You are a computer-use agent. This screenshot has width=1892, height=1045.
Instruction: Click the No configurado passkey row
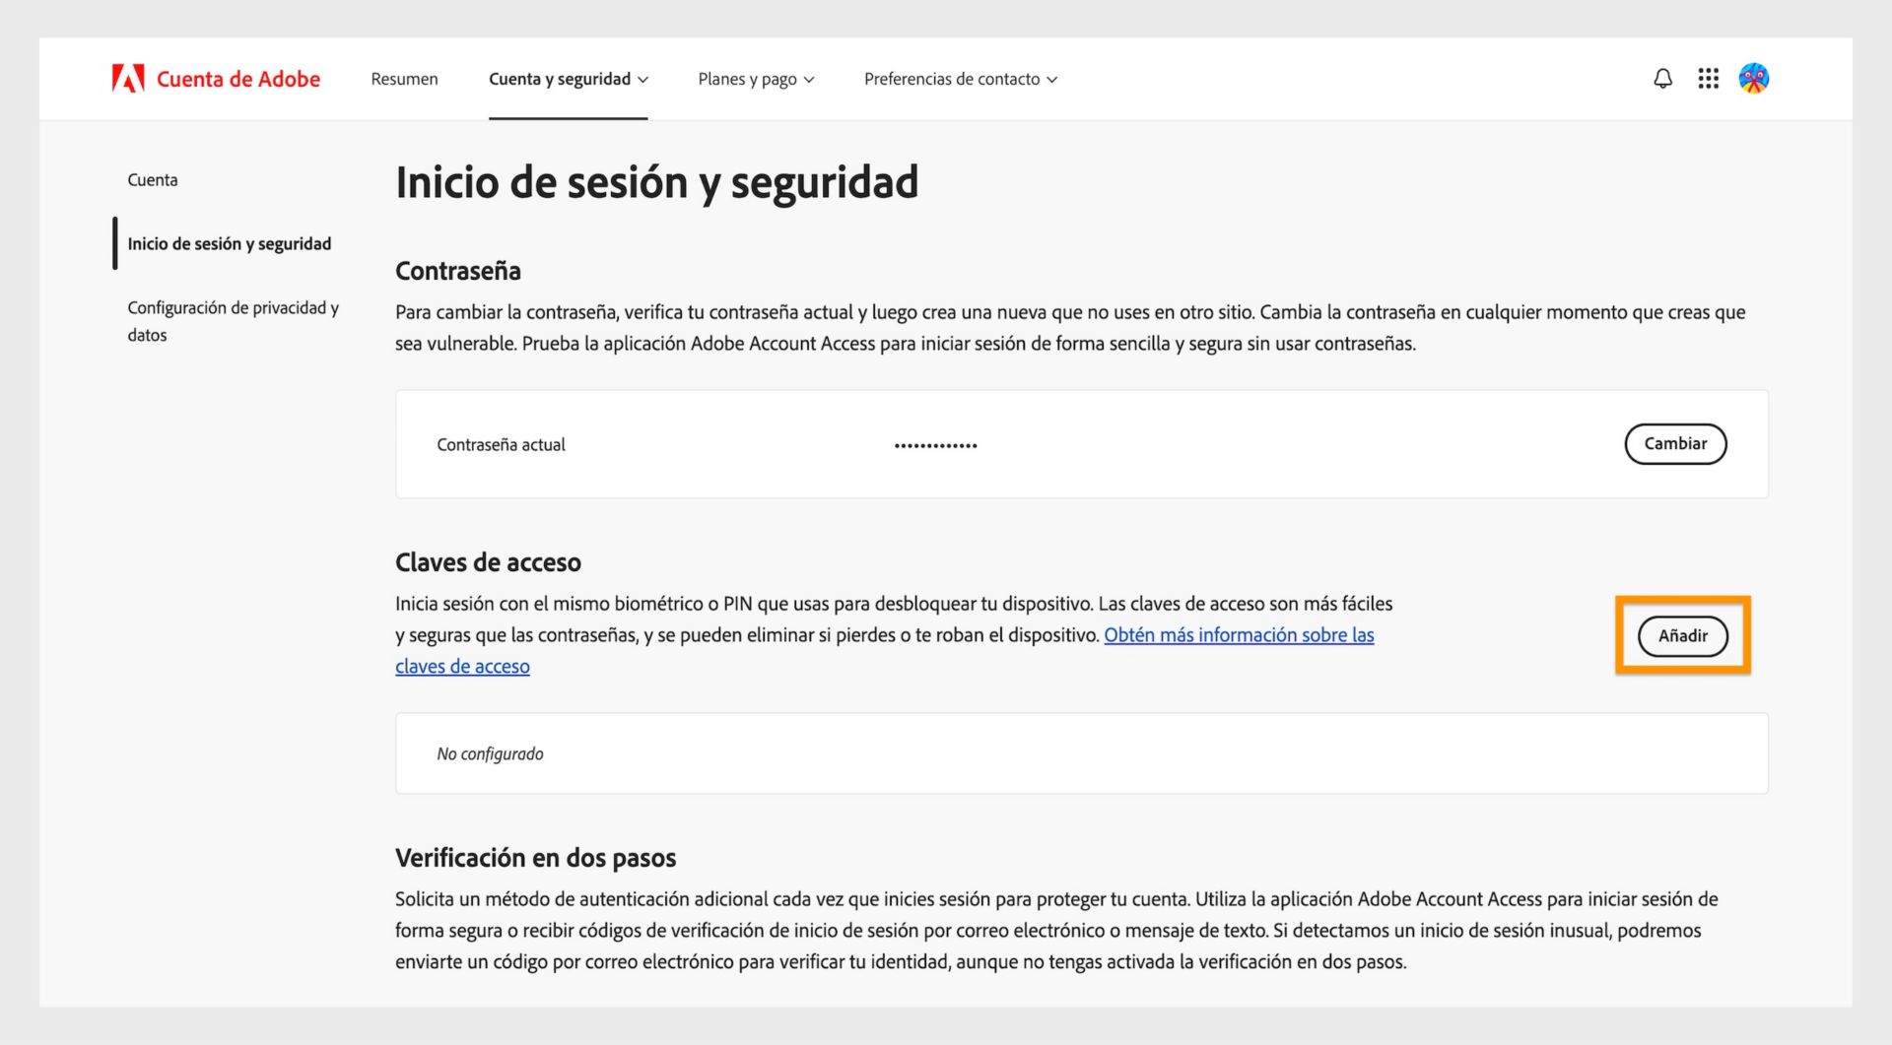pyautogui.click(x=490, y=752)
